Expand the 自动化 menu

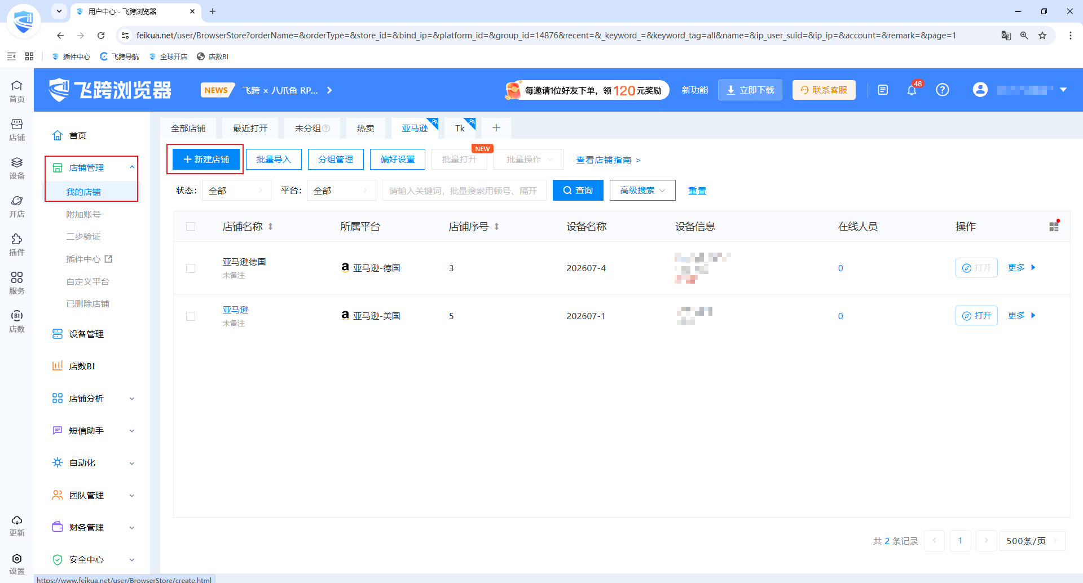coord(93,463)
